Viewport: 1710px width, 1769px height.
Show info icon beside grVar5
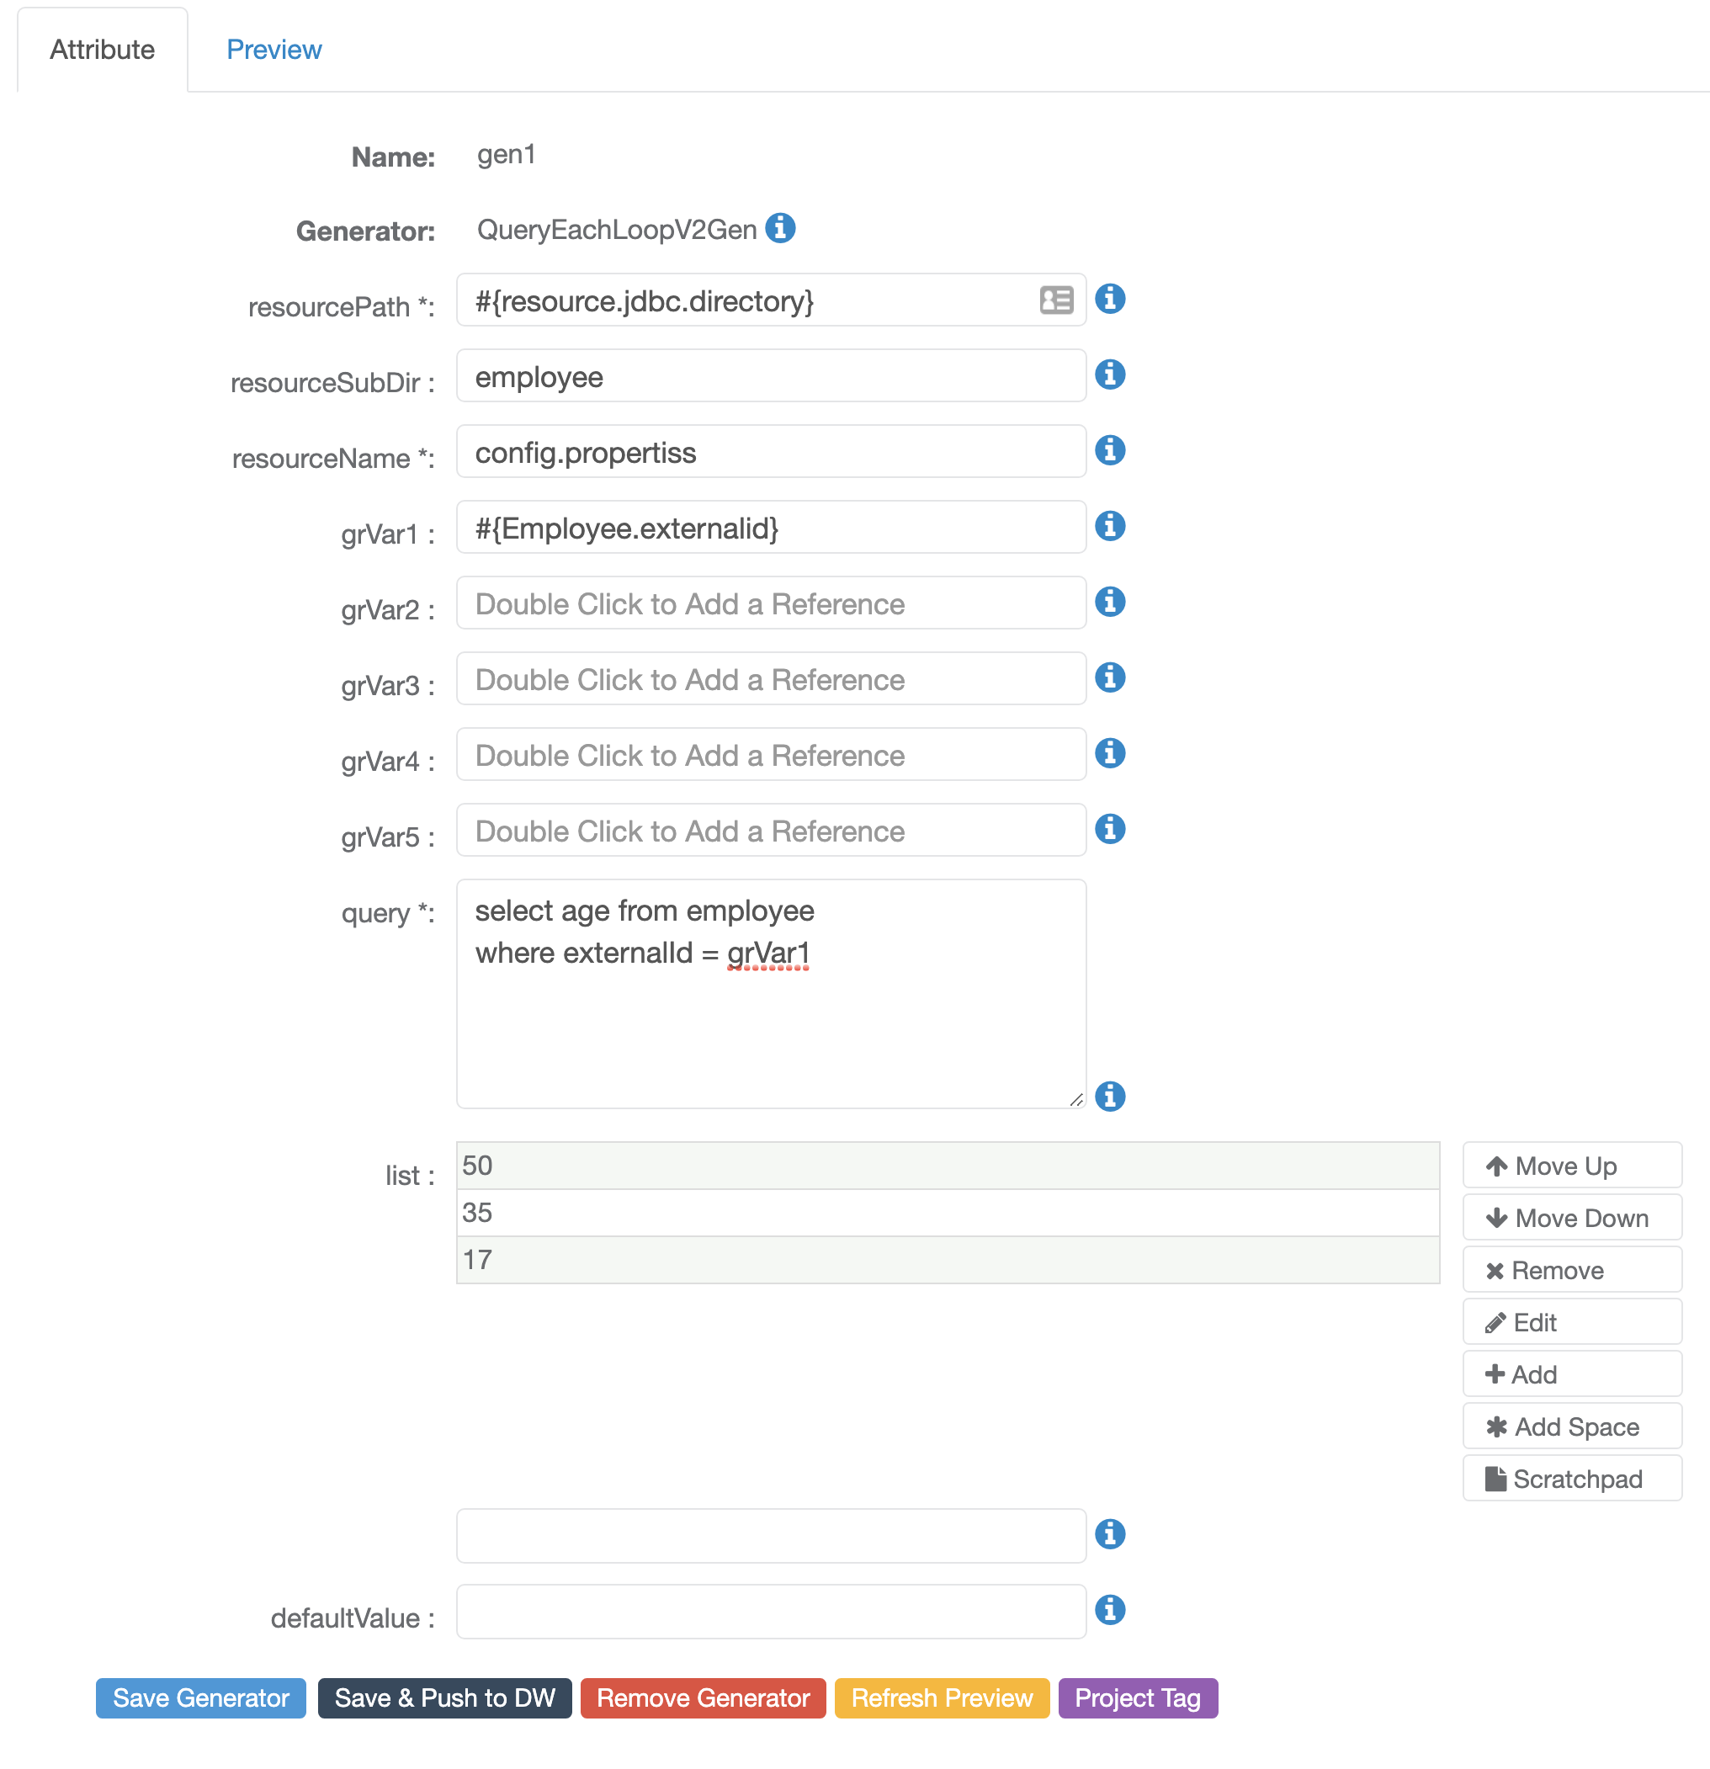click(x=1109, y=829)
